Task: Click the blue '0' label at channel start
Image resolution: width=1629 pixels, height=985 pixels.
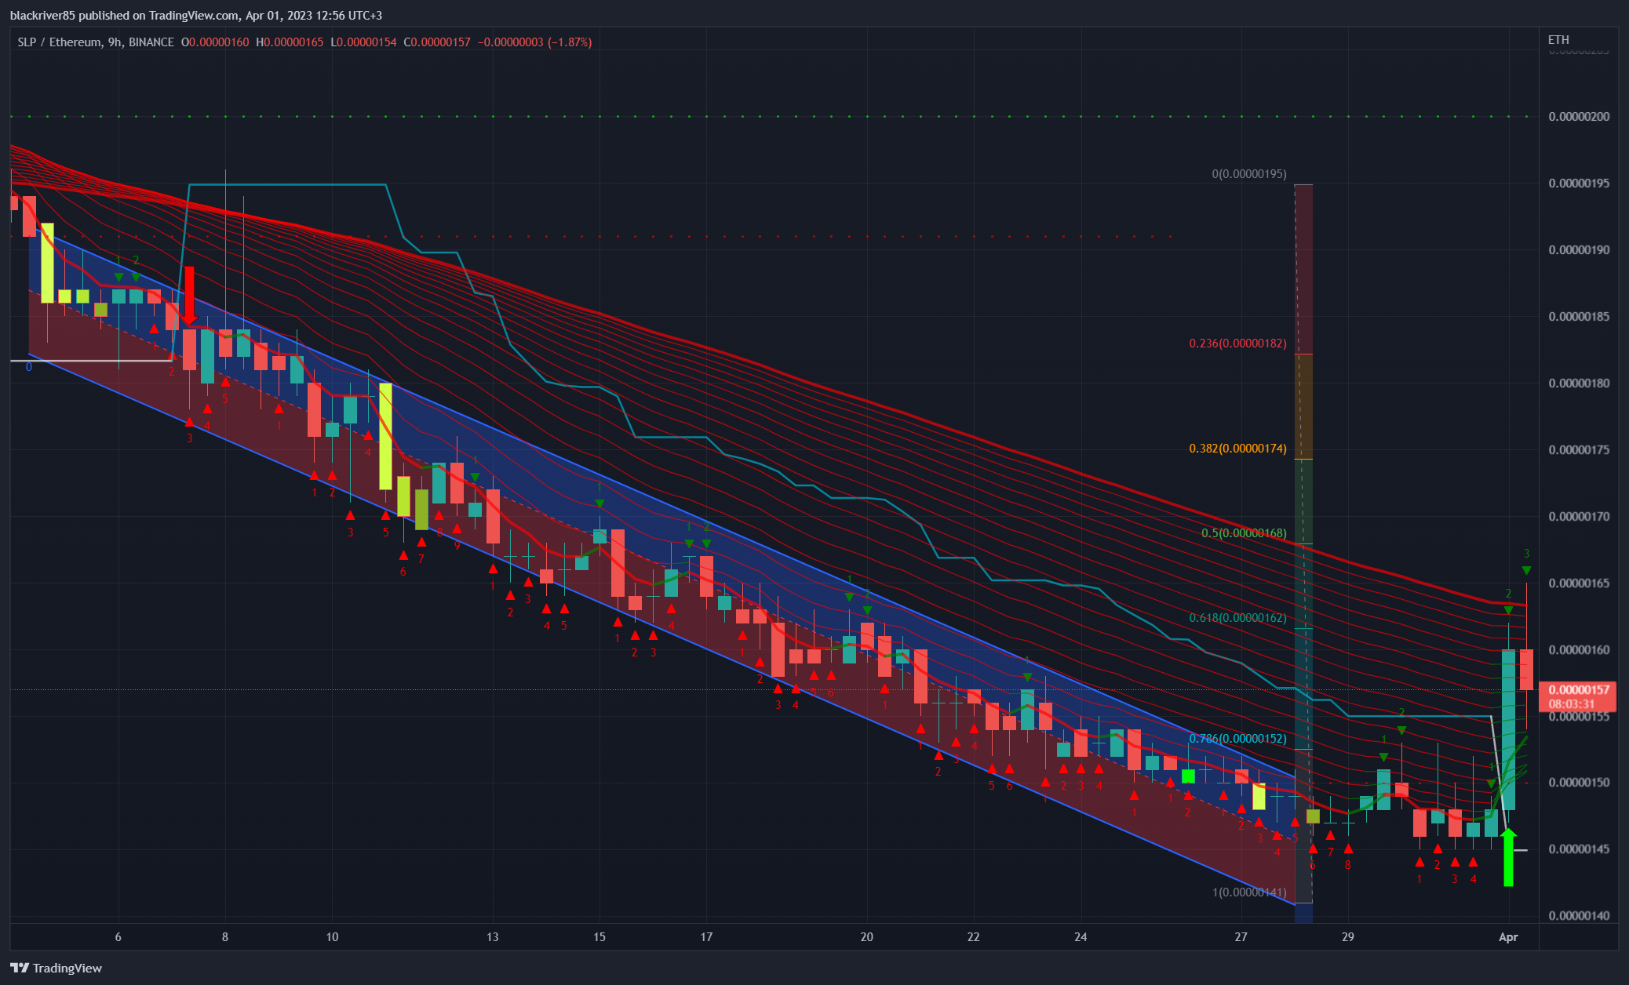Action: tap(29, 367)
